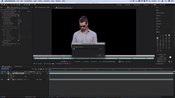Toggle the Render checkbox in layer viewer
The image size is (175, 98).
coord(119,62)
